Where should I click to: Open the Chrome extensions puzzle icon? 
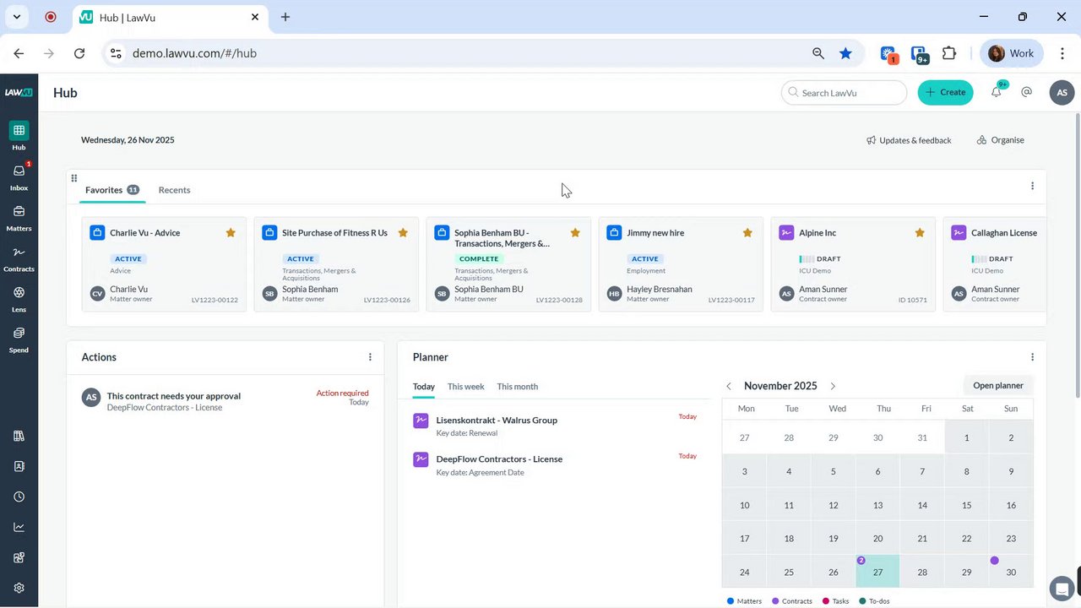(949, 53)
